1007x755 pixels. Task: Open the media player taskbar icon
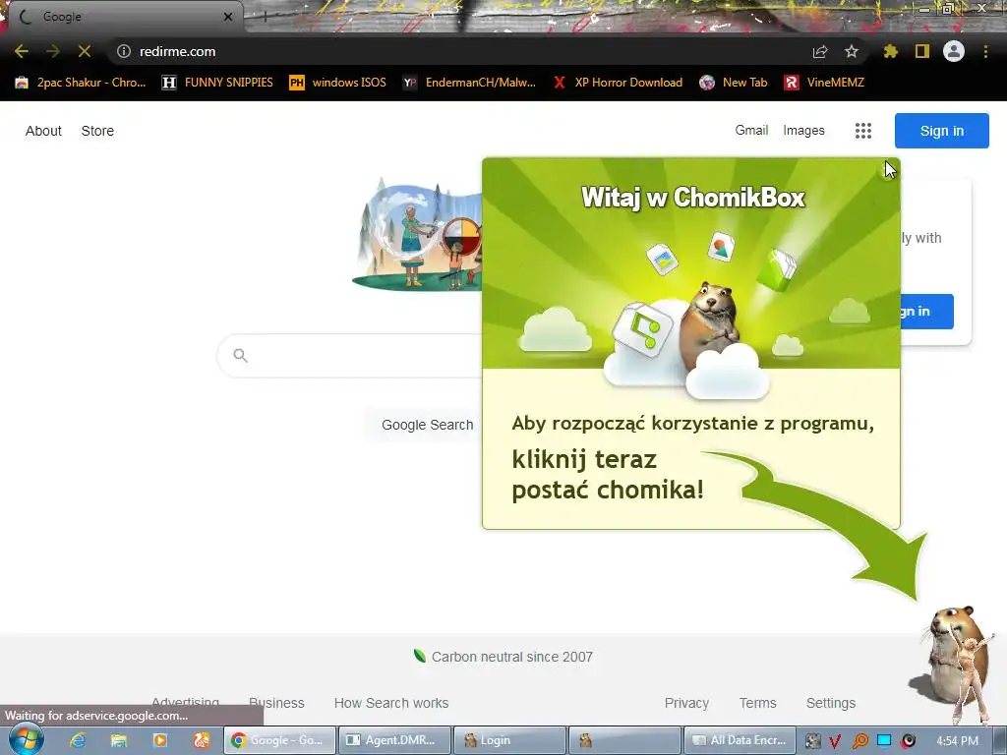(x=160, y=740)
